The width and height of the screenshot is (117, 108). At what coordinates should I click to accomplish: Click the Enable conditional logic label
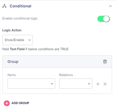(x=20, y=18)
